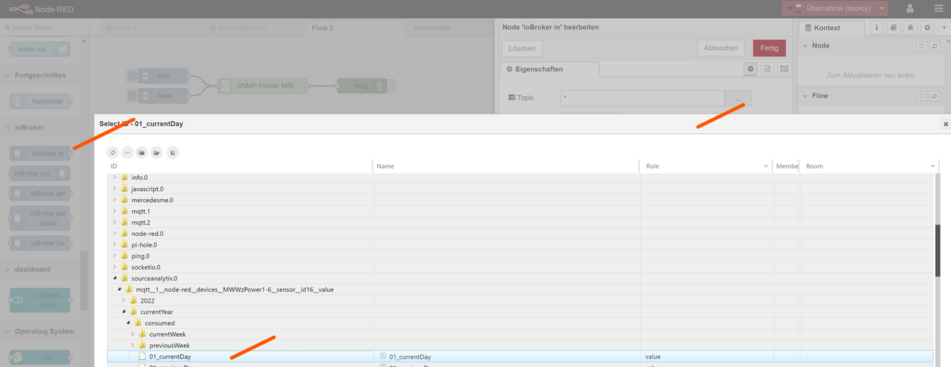Select the multistate switch dashboard node

[40, 300]
